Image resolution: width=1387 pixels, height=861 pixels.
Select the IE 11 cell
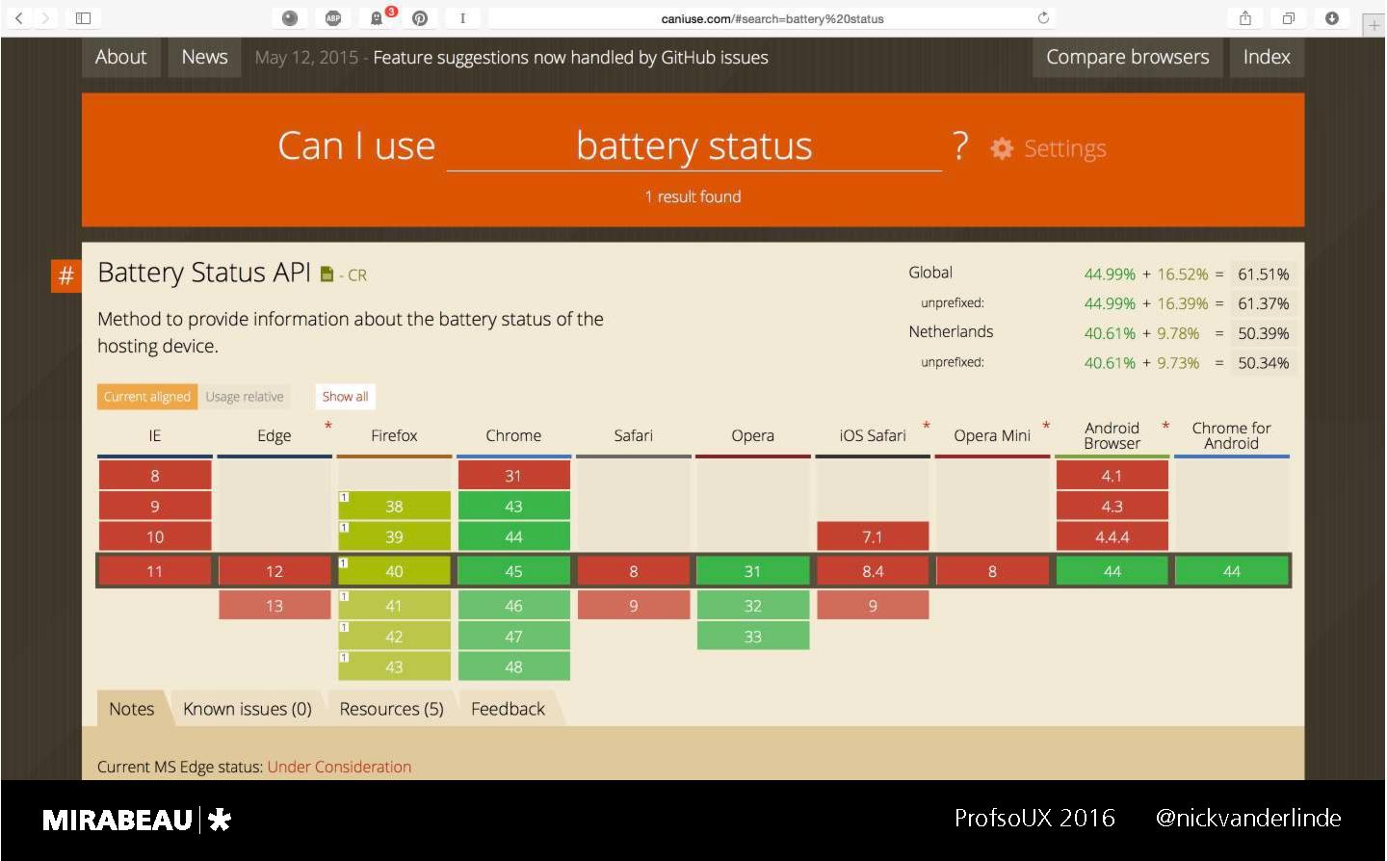(x=155, y=571)
